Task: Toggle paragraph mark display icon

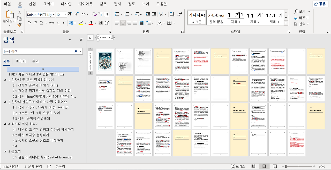Action: pos(180,15)
